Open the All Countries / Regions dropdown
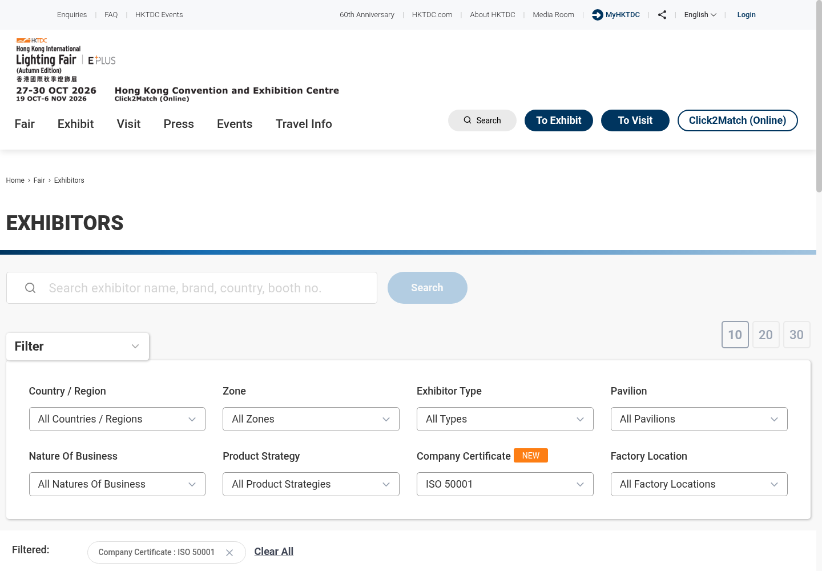The width and height of the screenshot is (822, 571). tap(117, 419)
